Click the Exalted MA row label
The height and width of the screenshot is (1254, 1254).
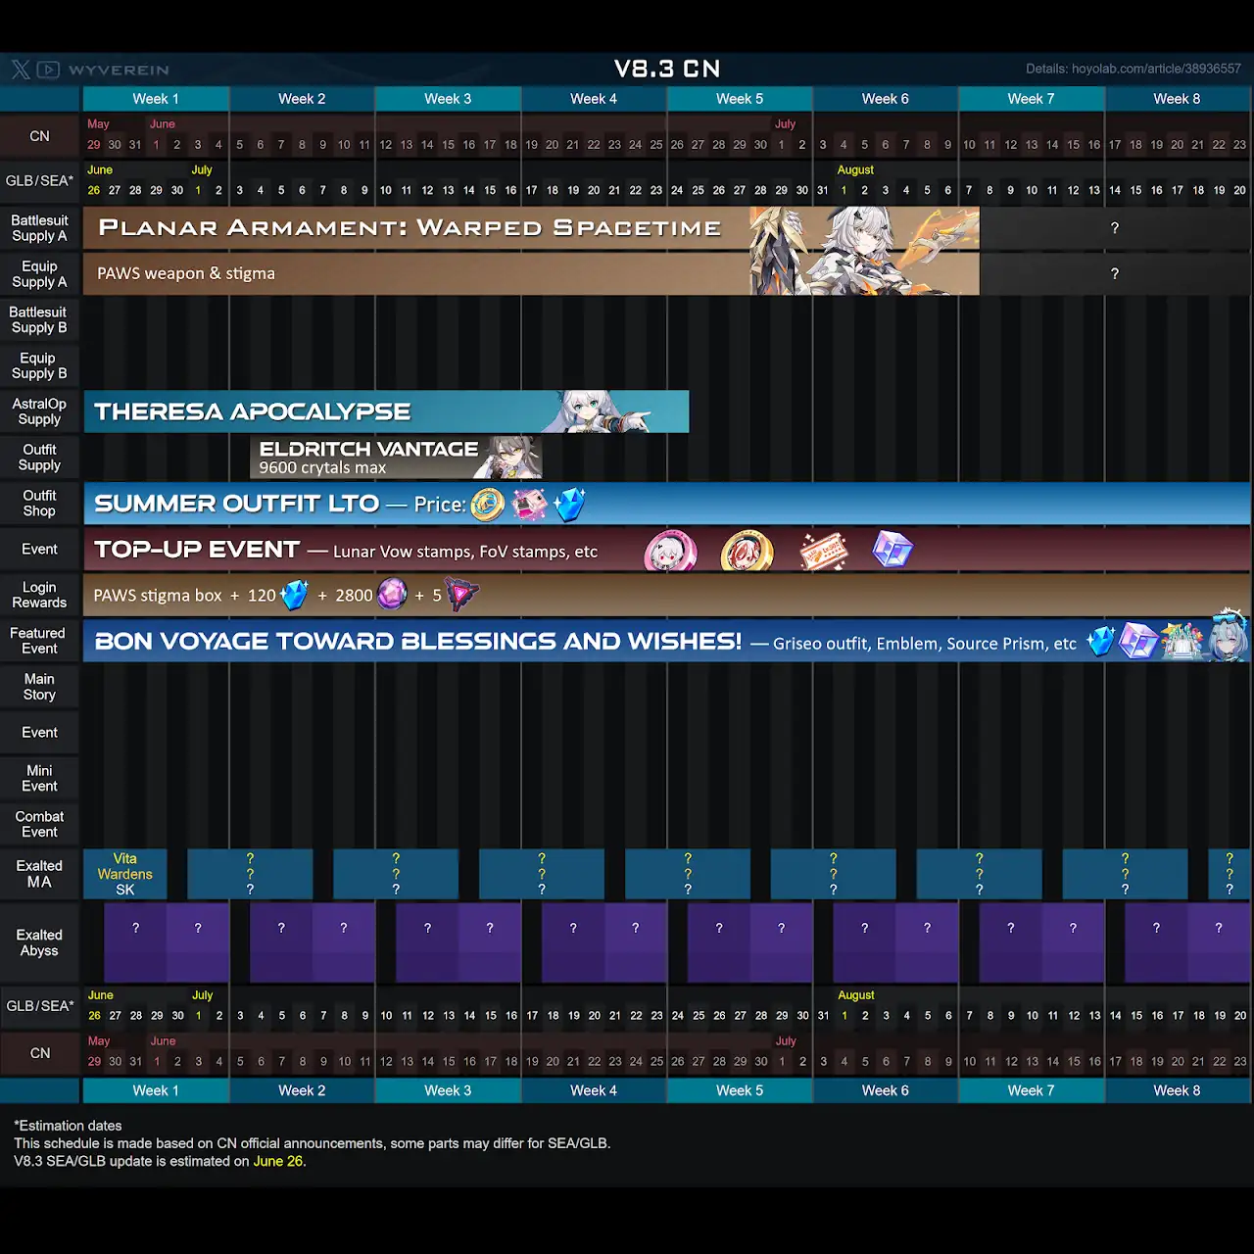click(39, 874)
